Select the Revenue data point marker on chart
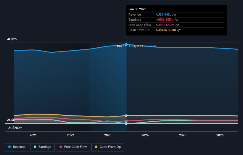This screenshot has width=243, height=155. tap(126, 45)
